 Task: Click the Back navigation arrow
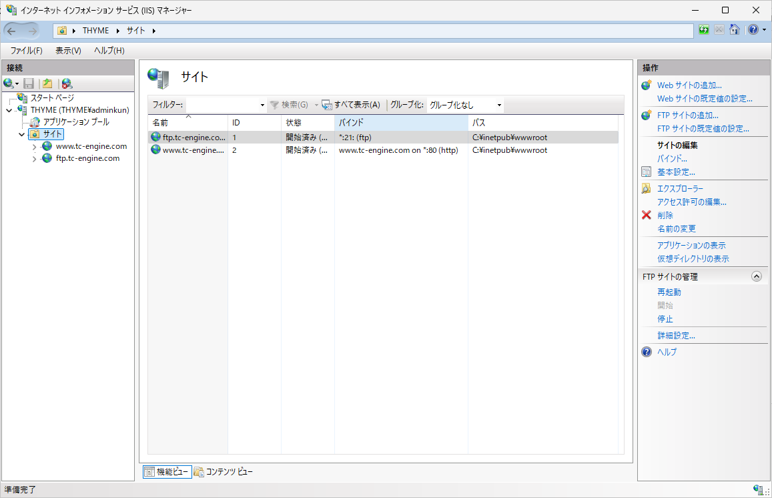click(x=12, y=31)
